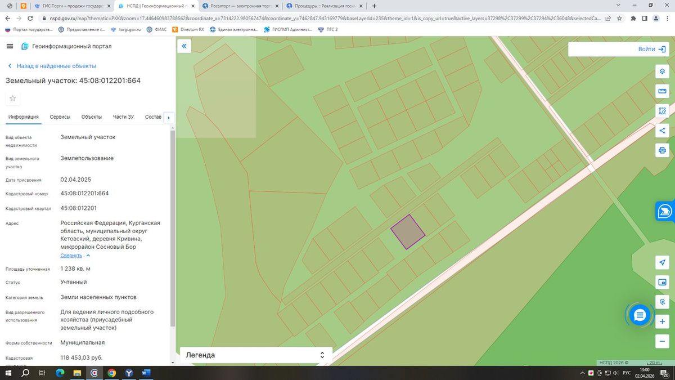Open torgi.gov.ru bookmark
The width and height of the screenshot is (675, 380).
point(126,29)
